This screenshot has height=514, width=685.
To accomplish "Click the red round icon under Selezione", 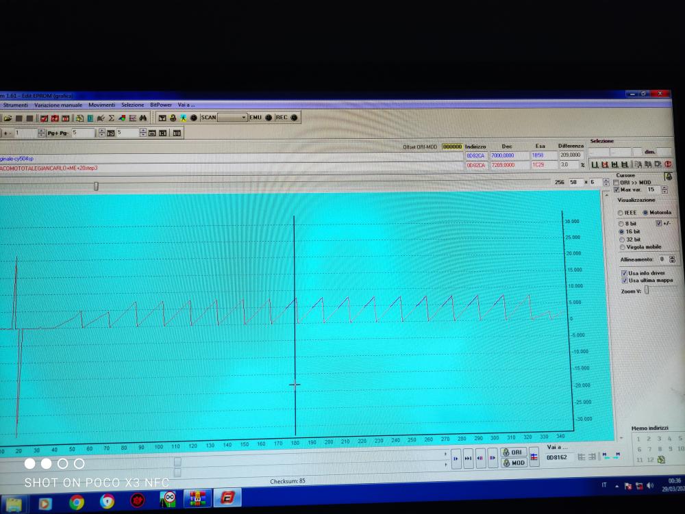I will tap(667, 164).
